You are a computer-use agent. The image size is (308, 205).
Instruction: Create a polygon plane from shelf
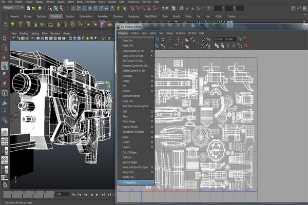(43, 24)
